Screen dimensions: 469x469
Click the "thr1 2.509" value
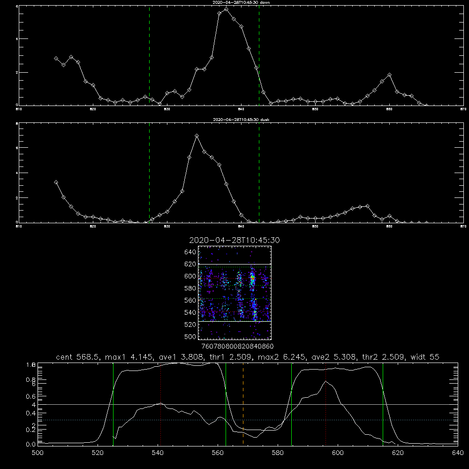pos(231,357)
